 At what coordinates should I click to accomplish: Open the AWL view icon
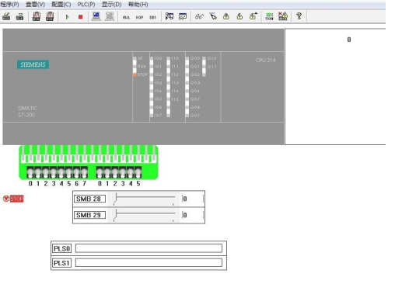pyautogui.click(x=126, y=17)
